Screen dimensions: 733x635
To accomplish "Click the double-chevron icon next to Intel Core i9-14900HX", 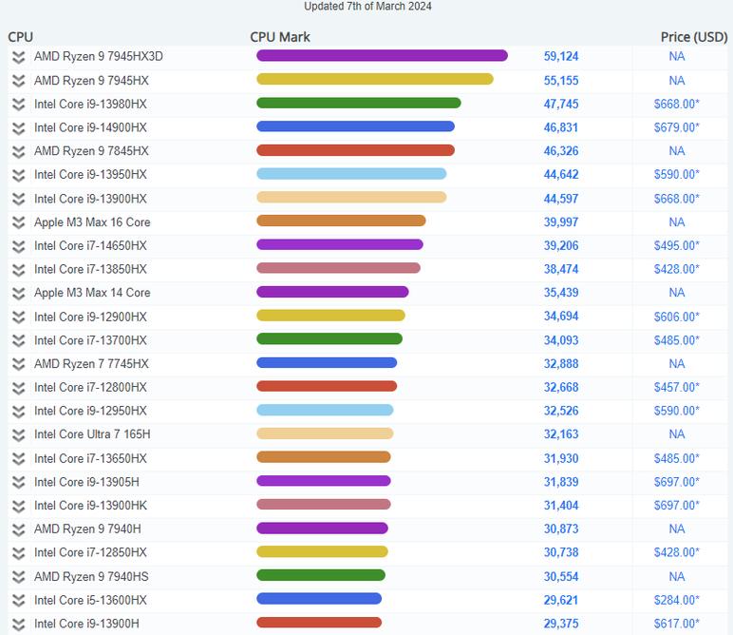I will (x=18, y=127).
